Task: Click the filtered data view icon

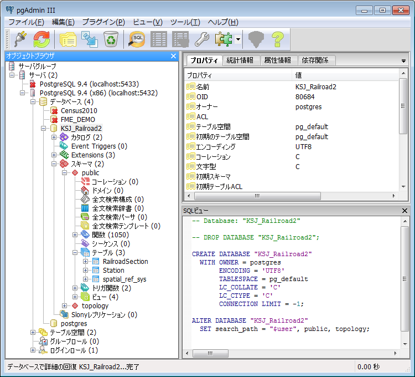Action: 180,39
